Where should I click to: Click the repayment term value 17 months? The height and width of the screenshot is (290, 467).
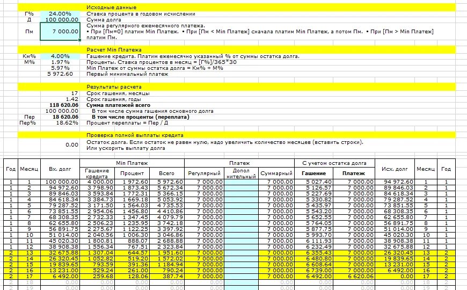tap(60, 93)
